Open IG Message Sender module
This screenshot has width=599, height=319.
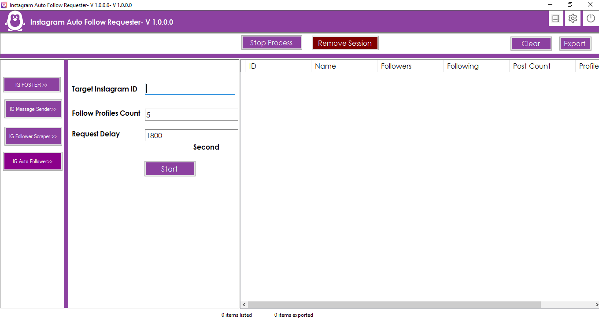pos(33,109)
